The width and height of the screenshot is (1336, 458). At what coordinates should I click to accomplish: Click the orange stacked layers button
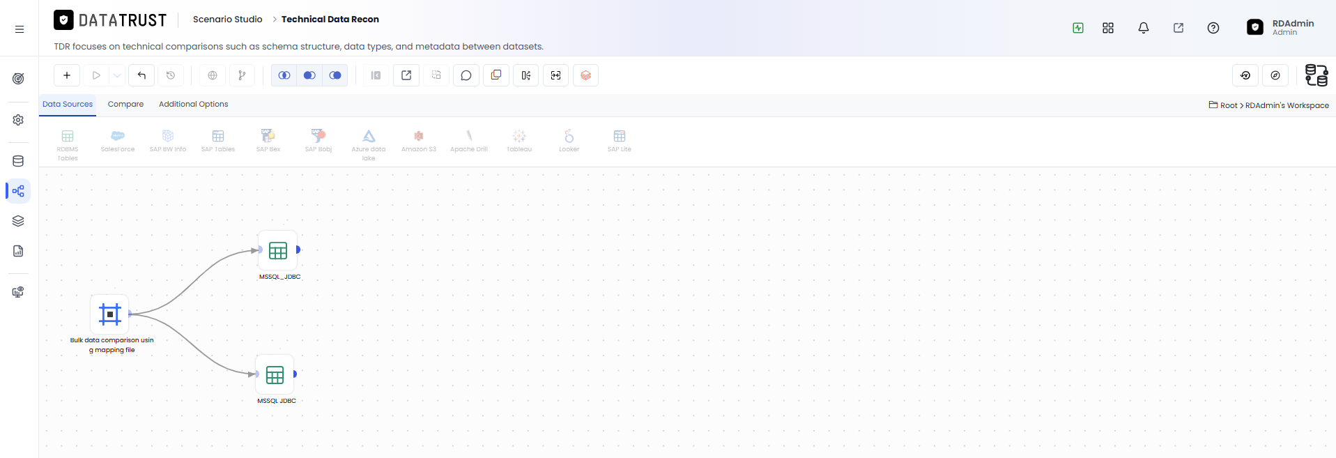click(x=586, y=75)
